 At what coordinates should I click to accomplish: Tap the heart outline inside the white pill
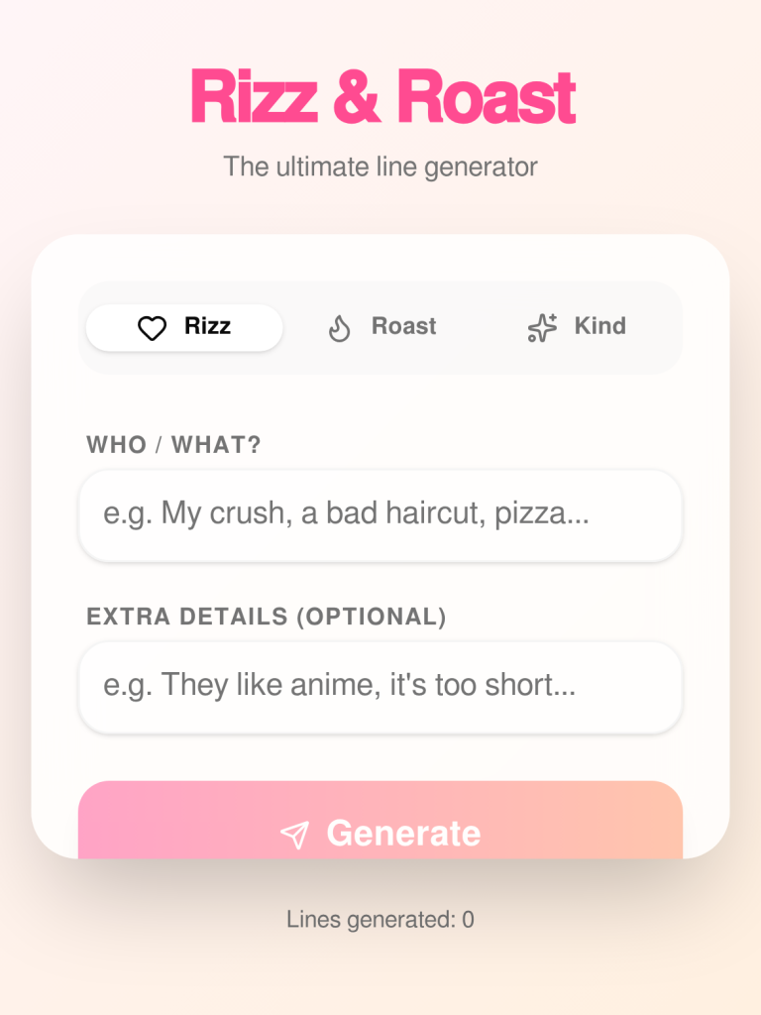(x=150, y=327)
